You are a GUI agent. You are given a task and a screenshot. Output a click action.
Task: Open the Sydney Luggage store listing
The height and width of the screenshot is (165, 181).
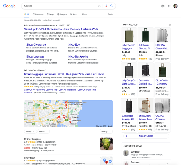tap(33, 139)
